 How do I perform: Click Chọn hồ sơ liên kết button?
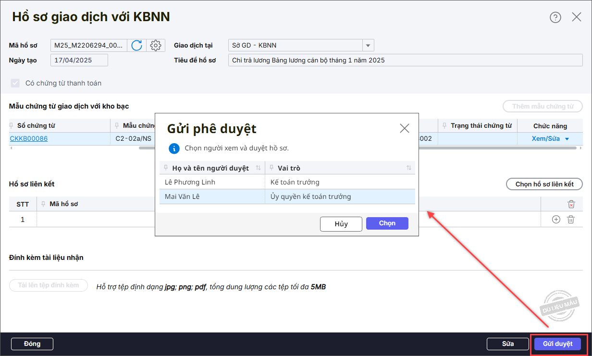pyautogui.click(x=544, y=184)
